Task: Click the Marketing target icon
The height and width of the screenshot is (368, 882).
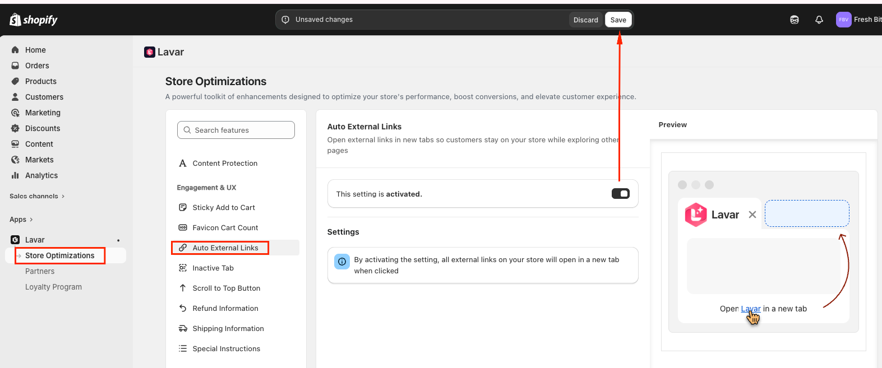Action: tap(15, 113)
